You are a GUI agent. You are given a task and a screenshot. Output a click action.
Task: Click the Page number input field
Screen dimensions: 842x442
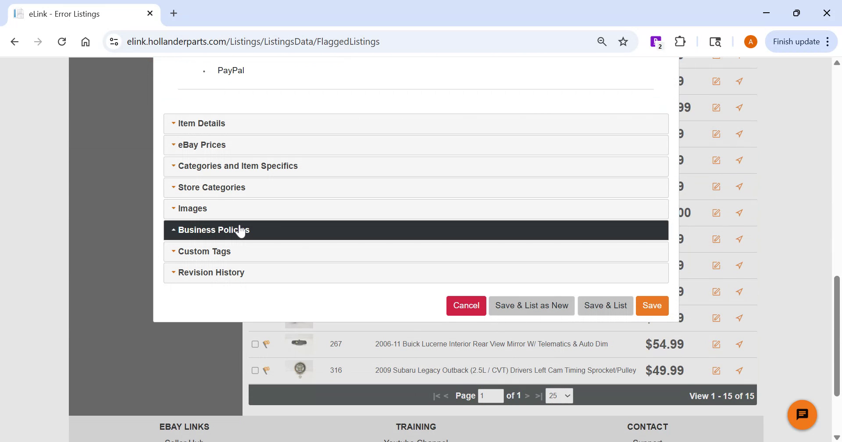pos(491,396)
